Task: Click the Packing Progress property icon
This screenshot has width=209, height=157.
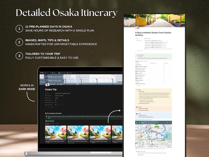Action: pos(46,102)
